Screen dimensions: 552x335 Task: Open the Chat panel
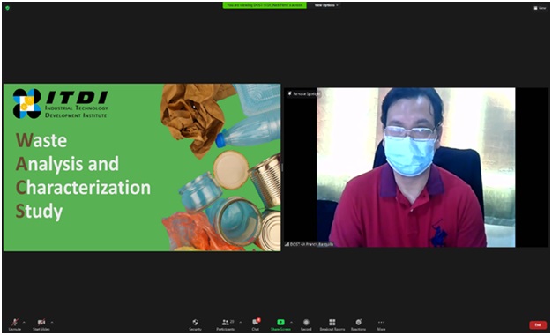click(x=256, y=324)
